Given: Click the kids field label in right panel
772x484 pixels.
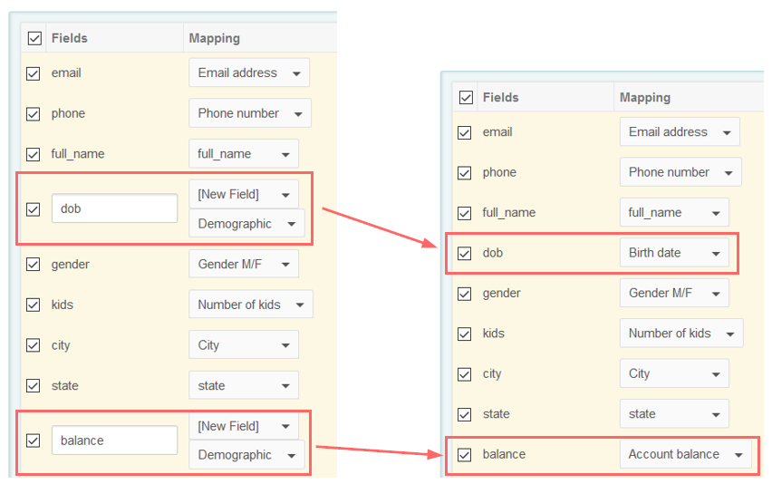Looking at the screenshot, I should coord(493,334).
